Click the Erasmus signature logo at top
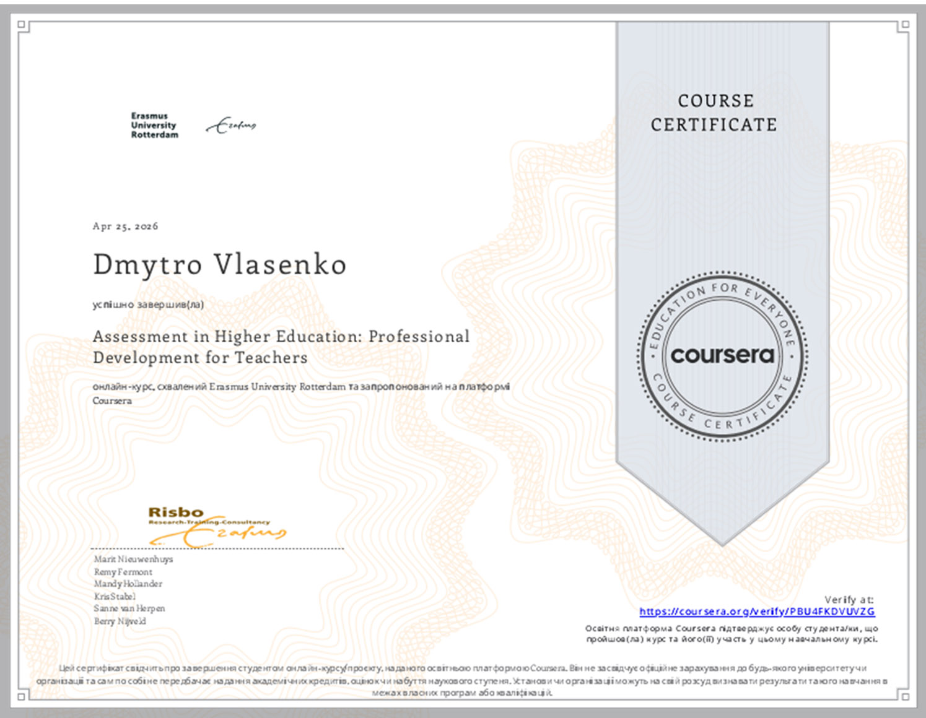Viewport: 926px width, 718px height. (x=231, y=125)
